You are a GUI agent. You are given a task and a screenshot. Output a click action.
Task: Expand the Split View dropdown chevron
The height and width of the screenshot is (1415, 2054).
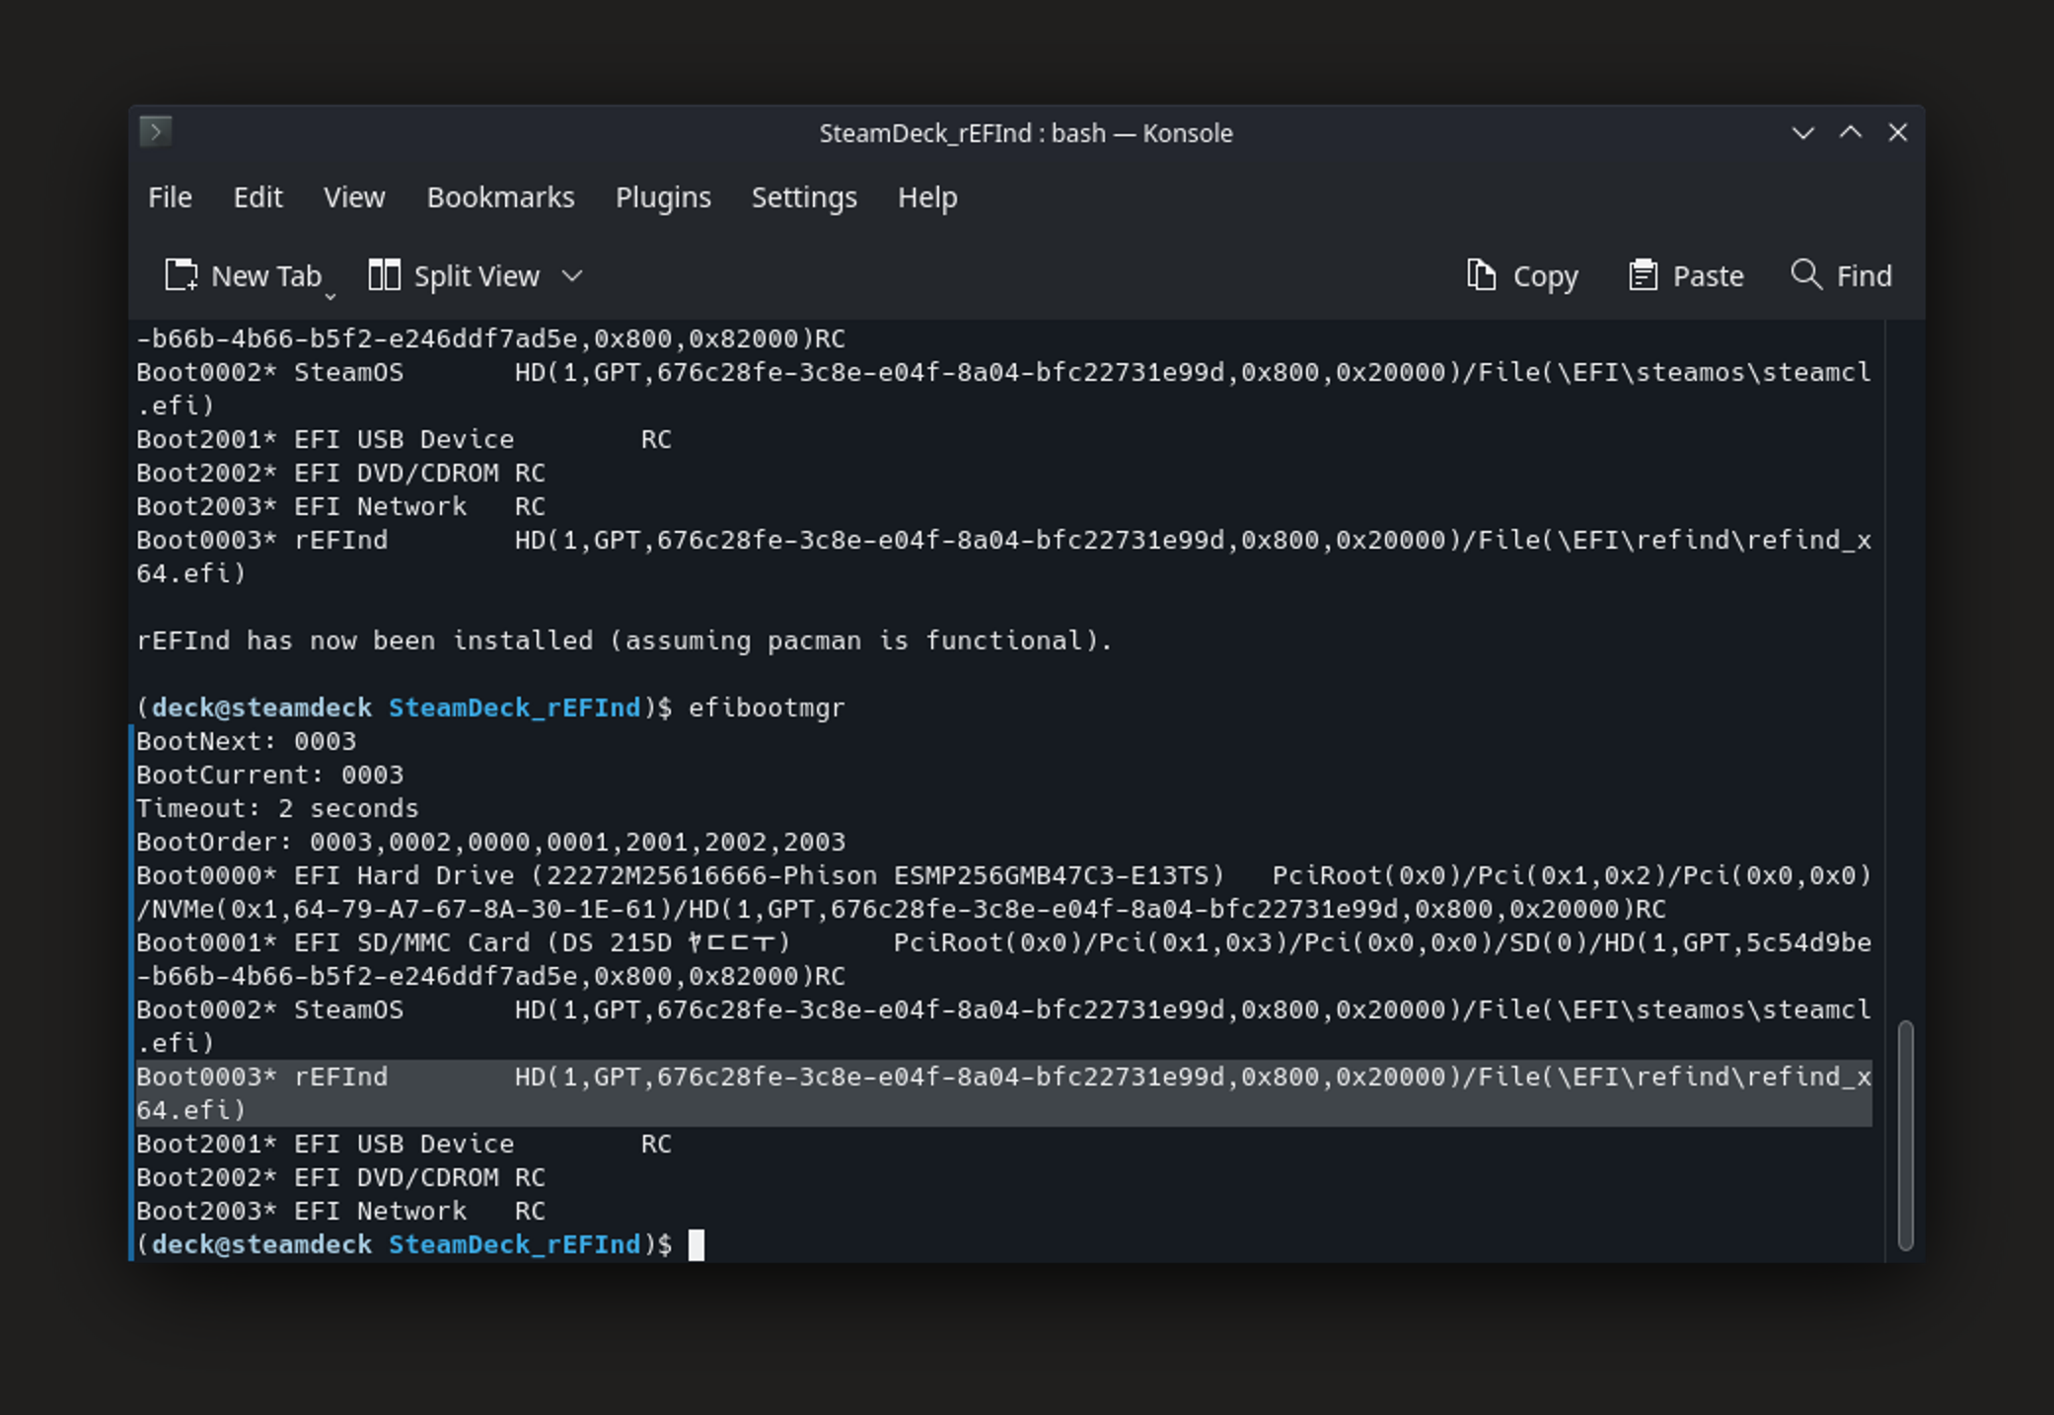pos(572,275)
